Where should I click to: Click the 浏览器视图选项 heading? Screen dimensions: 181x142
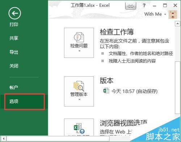pyautogui.click(x=123, y=123)
